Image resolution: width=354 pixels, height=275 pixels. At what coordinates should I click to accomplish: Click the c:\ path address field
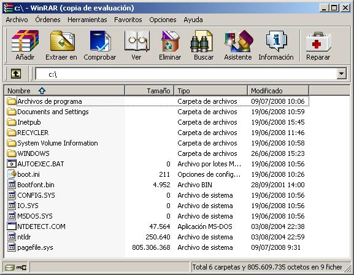click(186, 74)
